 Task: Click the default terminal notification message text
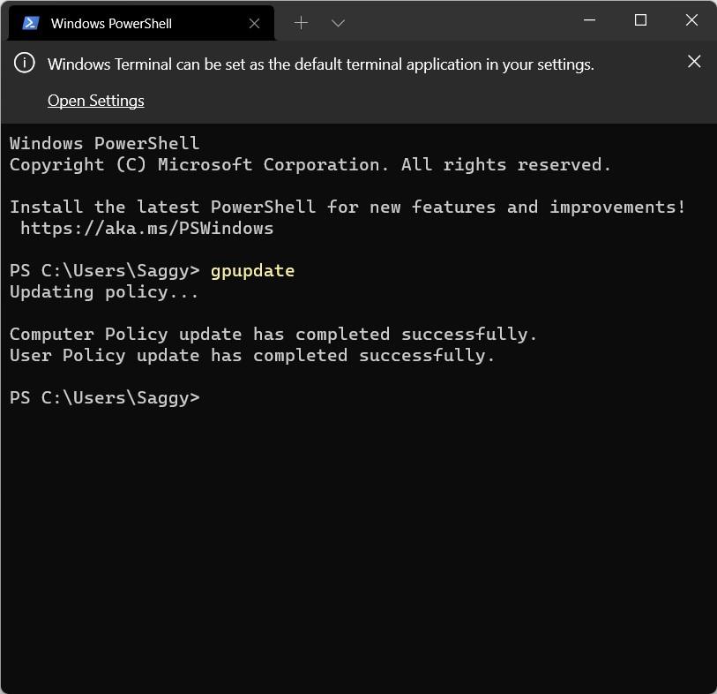click(320, 64)
